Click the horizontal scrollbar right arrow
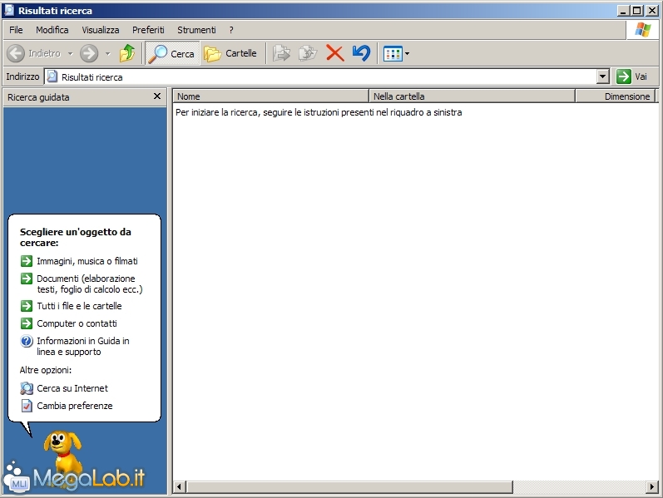663x498 pixels. 652,486
